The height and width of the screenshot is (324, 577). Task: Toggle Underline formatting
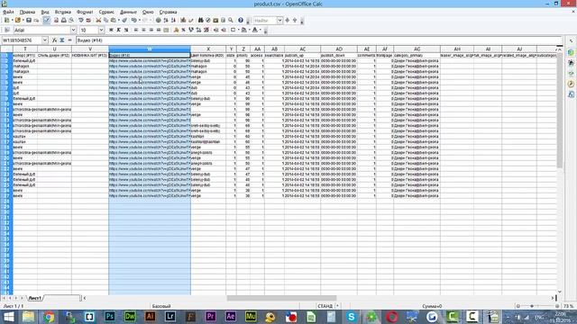point(126,30)
